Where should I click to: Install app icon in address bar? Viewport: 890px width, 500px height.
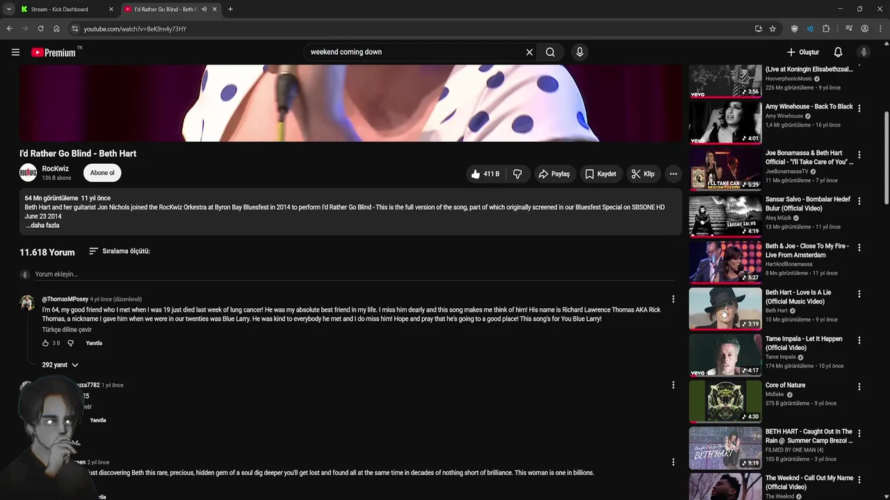(x=758, y=28)
